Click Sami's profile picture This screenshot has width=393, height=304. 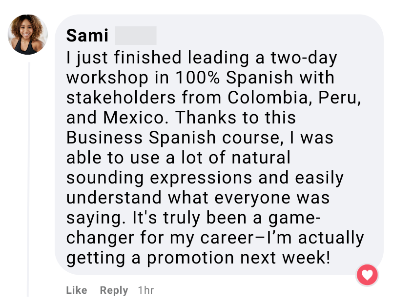coord(28,35)
